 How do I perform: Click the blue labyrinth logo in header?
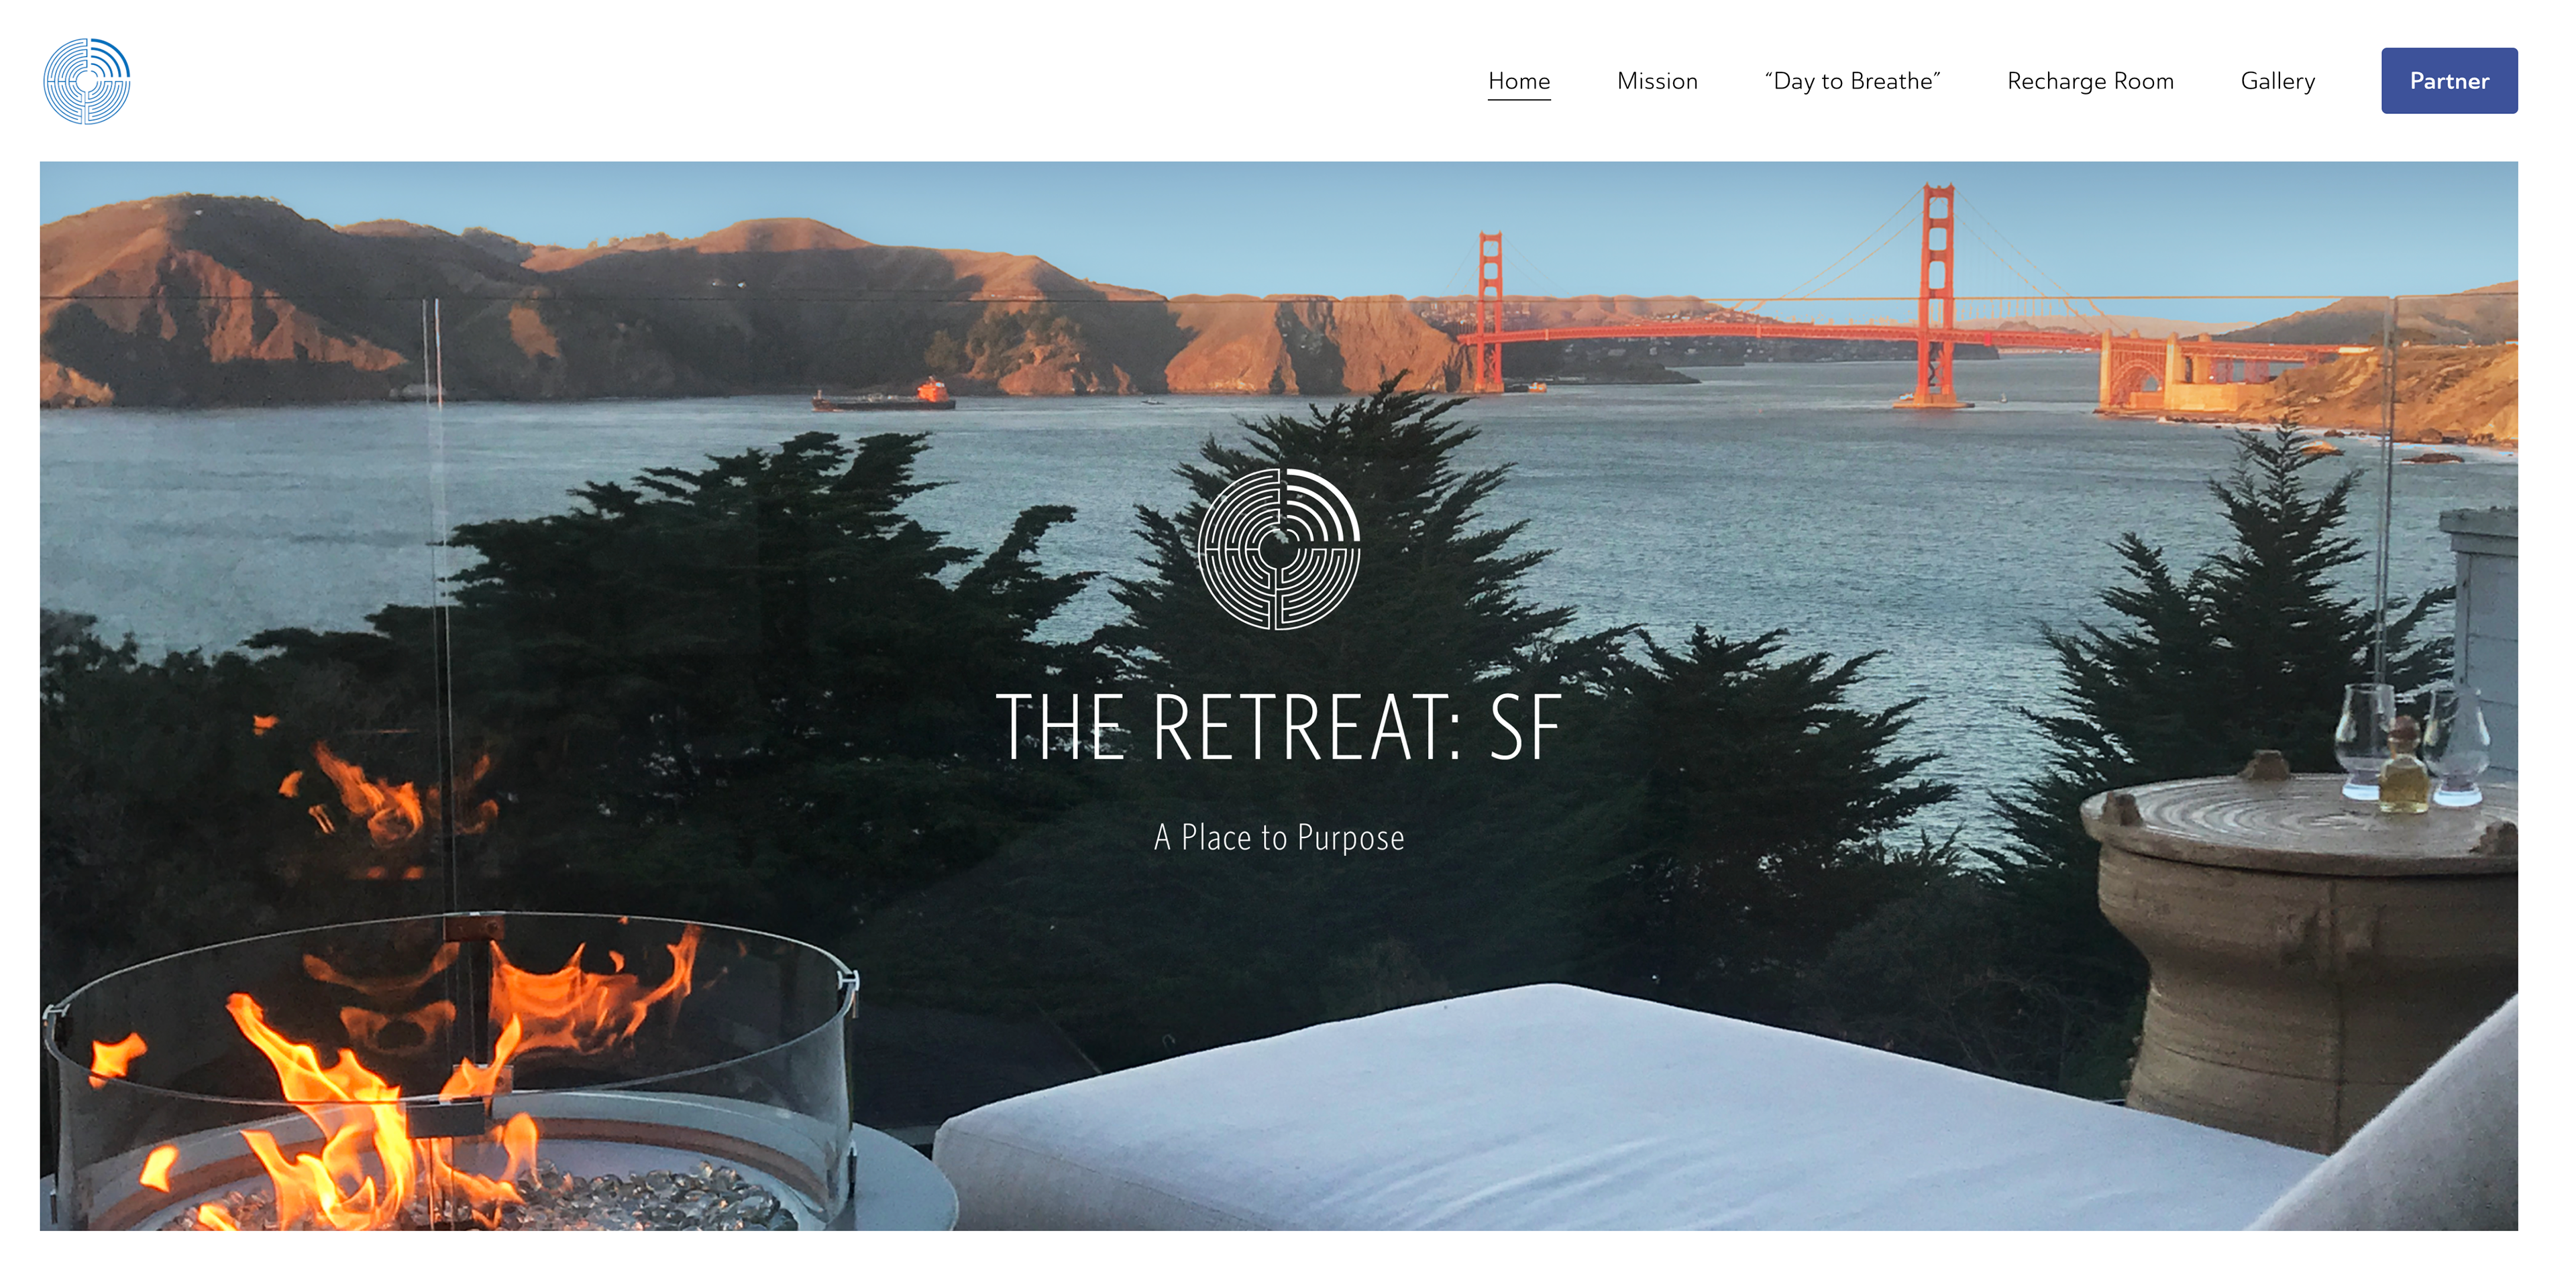point(87,81)
